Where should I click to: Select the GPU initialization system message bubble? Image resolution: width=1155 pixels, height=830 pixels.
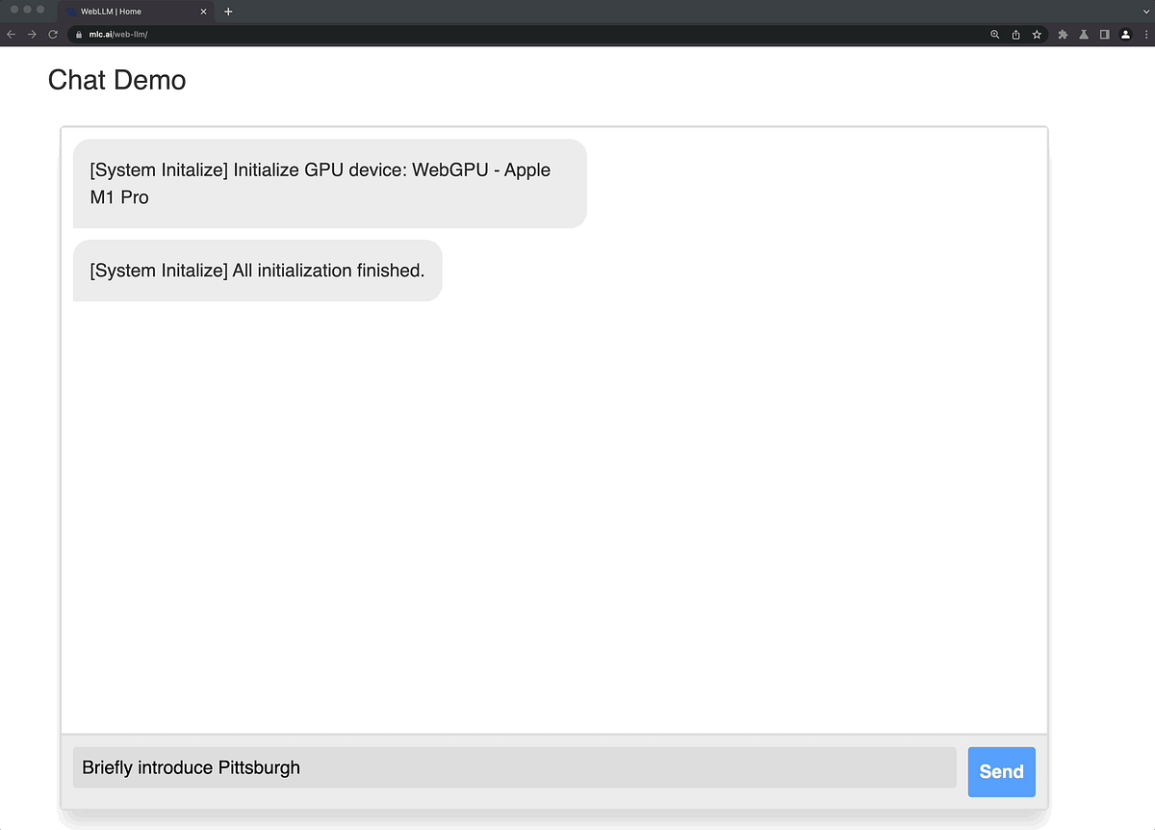(329, 183)
